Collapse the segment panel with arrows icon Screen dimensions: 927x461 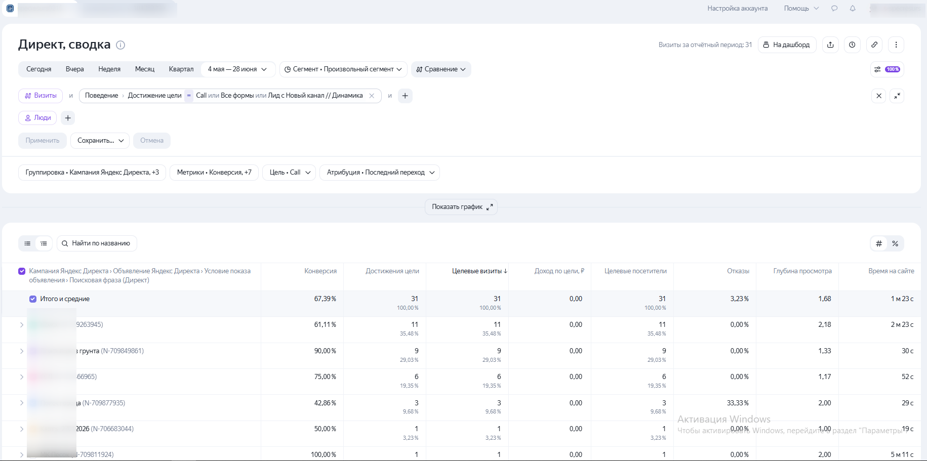tap(897, 96)
